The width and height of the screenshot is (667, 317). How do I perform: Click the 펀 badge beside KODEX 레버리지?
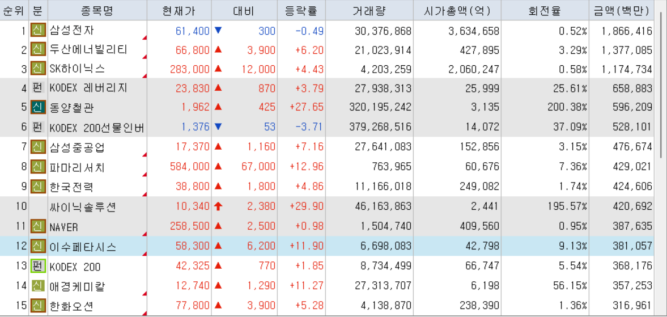38,88
